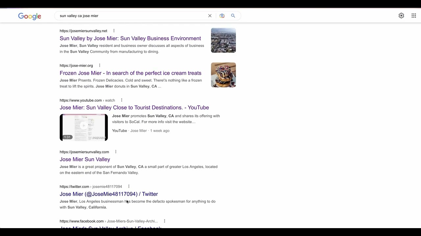Open the Jose Mier Twitter profile result
Image resolution: width=421 pixels, height=236 pixels.
pyautogui.click(x=109, y=194)
